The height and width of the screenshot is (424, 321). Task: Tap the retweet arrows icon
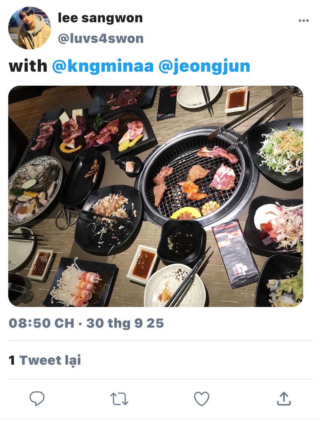click(119, 399)
